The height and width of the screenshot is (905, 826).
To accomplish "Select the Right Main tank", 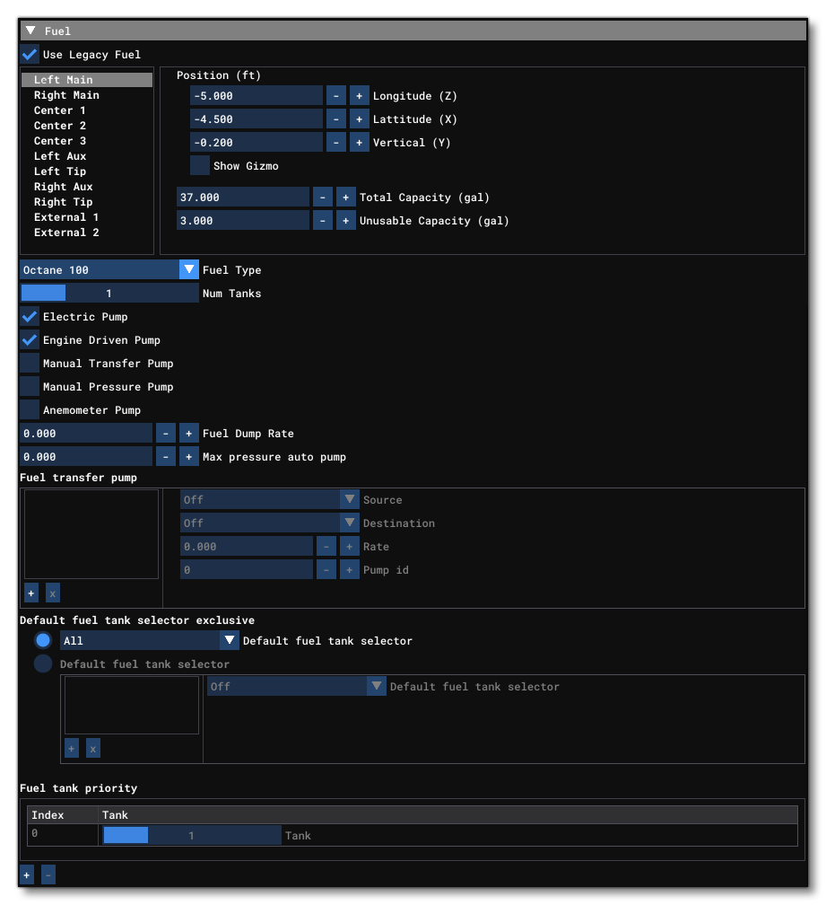I will click(65, 94).
